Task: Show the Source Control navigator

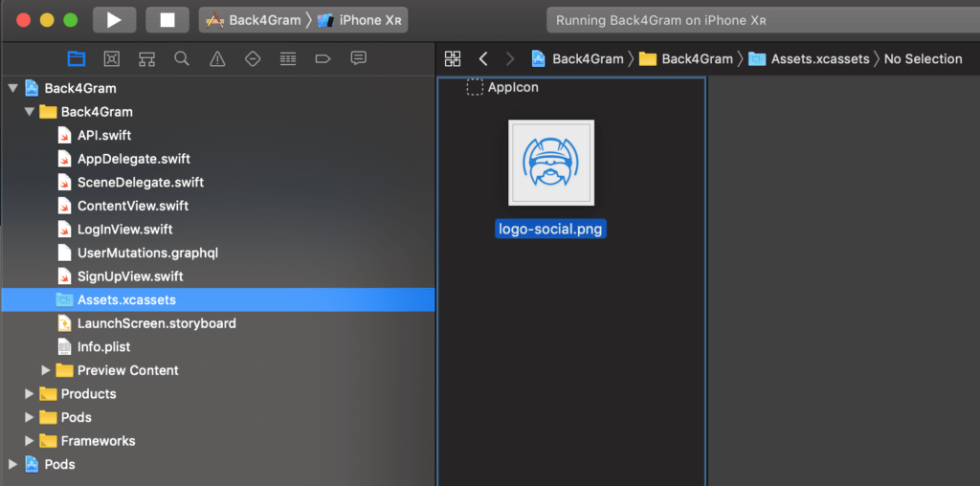Action: [x=111, y=58]
